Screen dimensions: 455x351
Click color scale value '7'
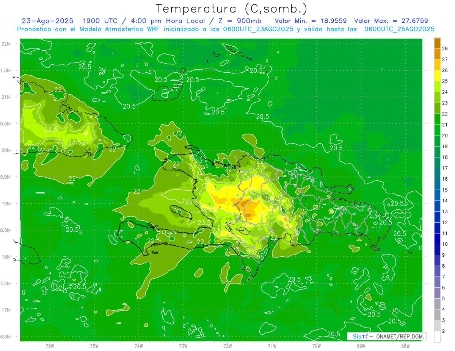click(445, 277)
